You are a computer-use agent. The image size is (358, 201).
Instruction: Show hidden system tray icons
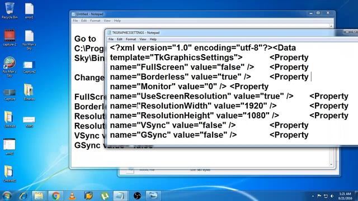pyautogui.click(x=313, y=196)
